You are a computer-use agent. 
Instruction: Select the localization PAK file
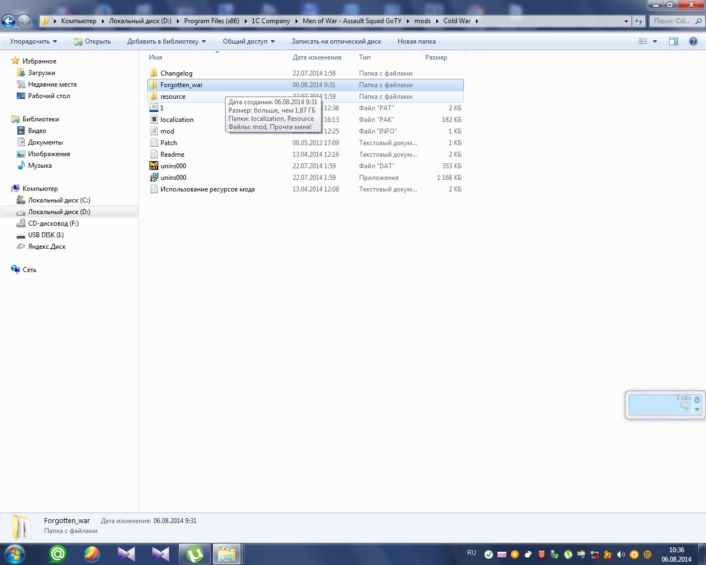click(x=306, y=120)
